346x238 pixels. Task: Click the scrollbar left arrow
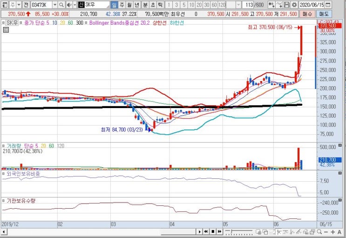(4, 232)
